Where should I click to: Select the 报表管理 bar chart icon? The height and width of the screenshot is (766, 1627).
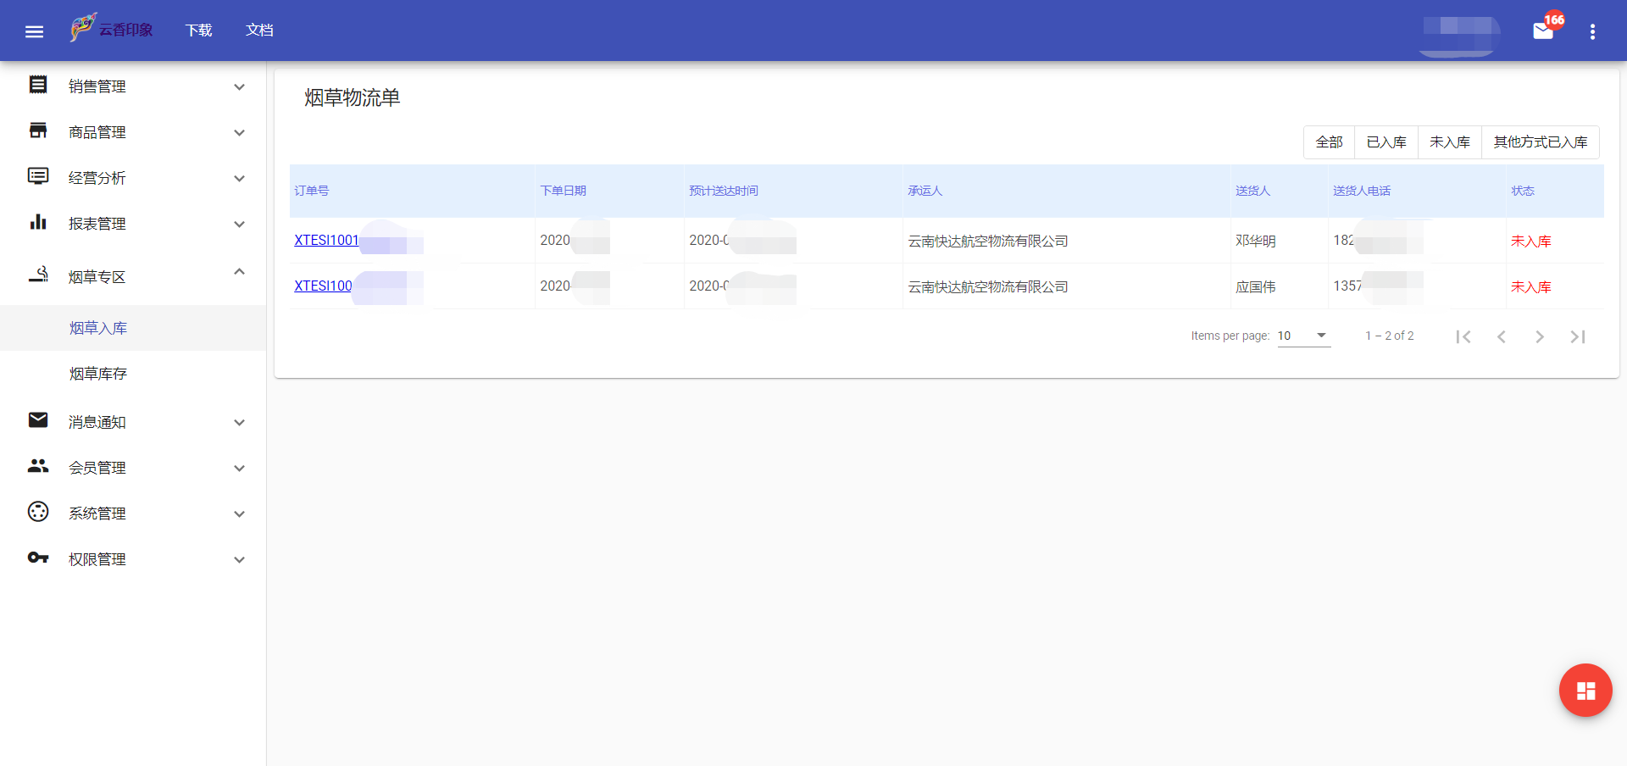[38, 222]
